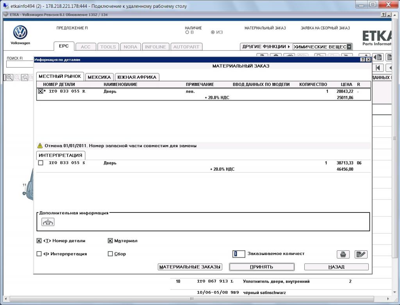Viewport: 400px width, 305px height.
Task: Click the Заказываемое количест quantity field
Action: point(239,254)
